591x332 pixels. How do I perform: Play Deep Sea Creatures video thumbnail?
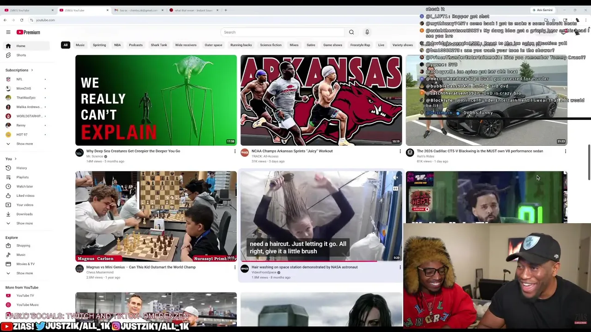156,100
